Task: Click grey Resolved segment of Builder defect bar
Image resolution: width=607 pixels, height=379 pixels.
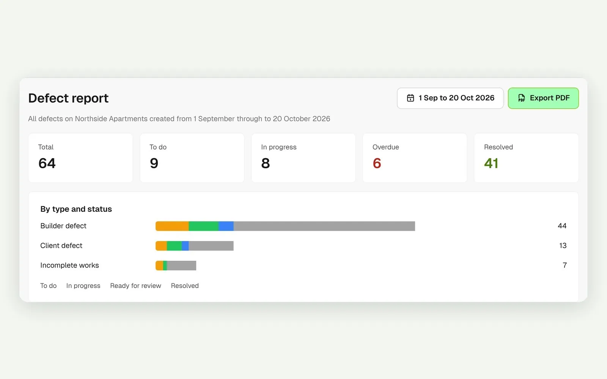Action: pos(324,226)
